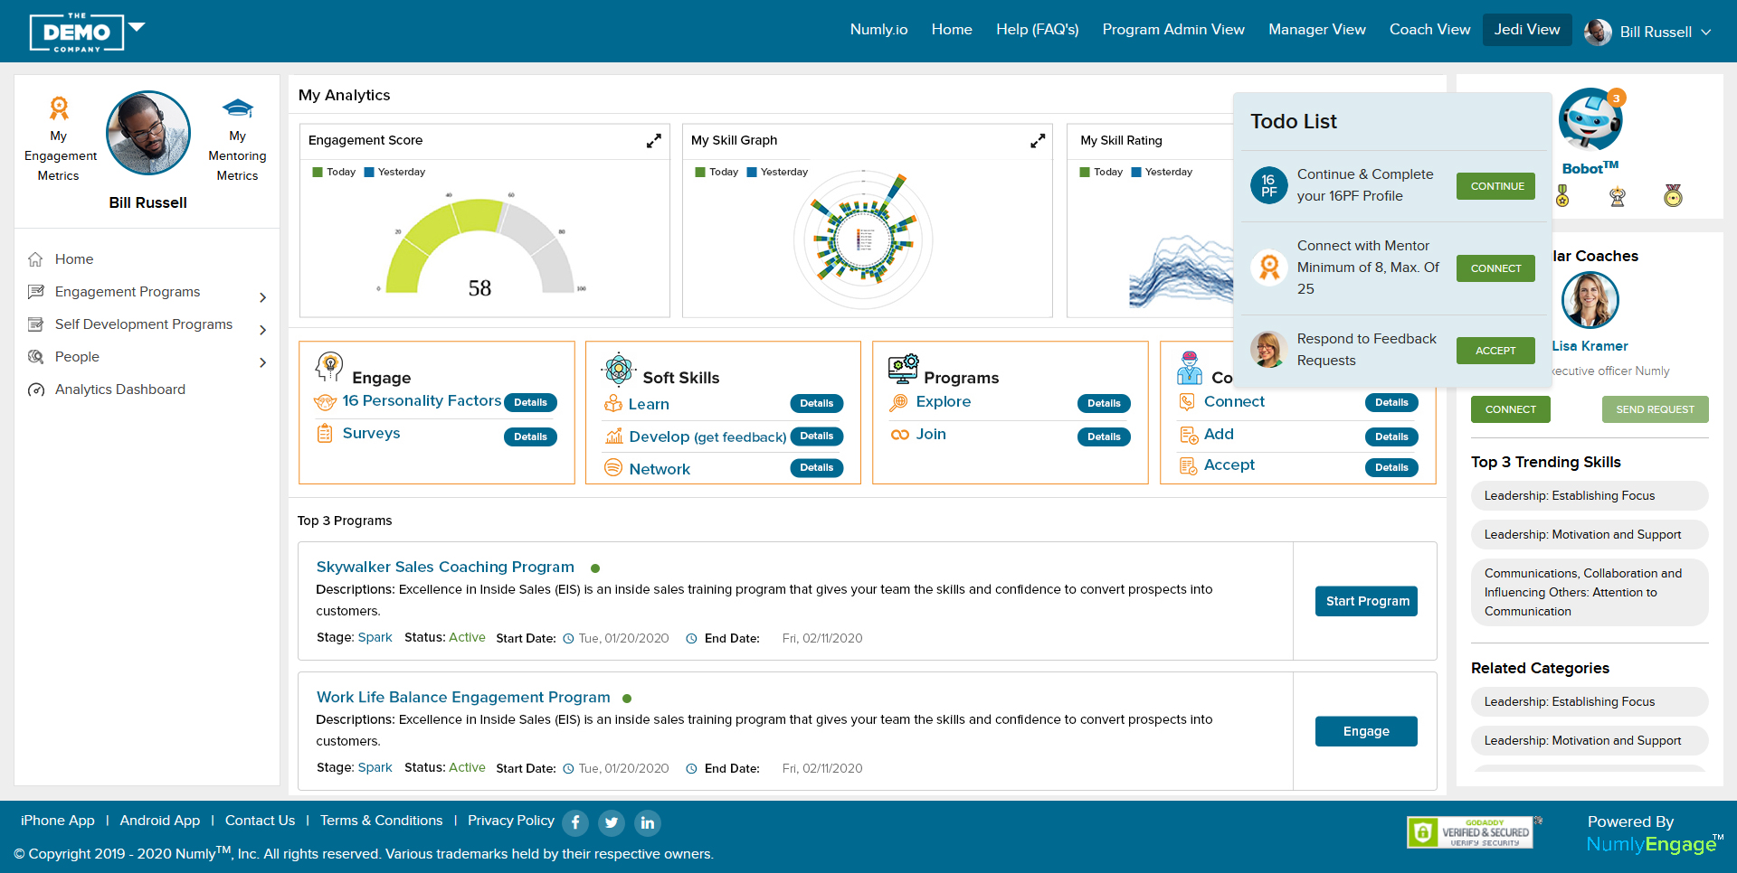The width and height of the screenshot is (1737, 873).
Task: Open the LinkedIn icon in footer
Action: tap(648, 822)
